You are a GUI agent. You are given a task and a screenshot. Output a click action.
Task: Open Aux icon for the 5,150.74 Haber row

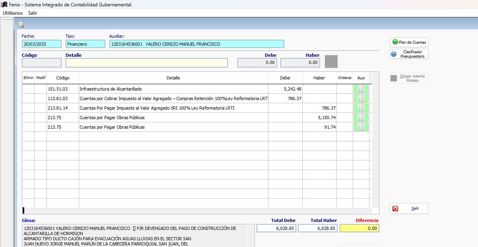point(361,118)
